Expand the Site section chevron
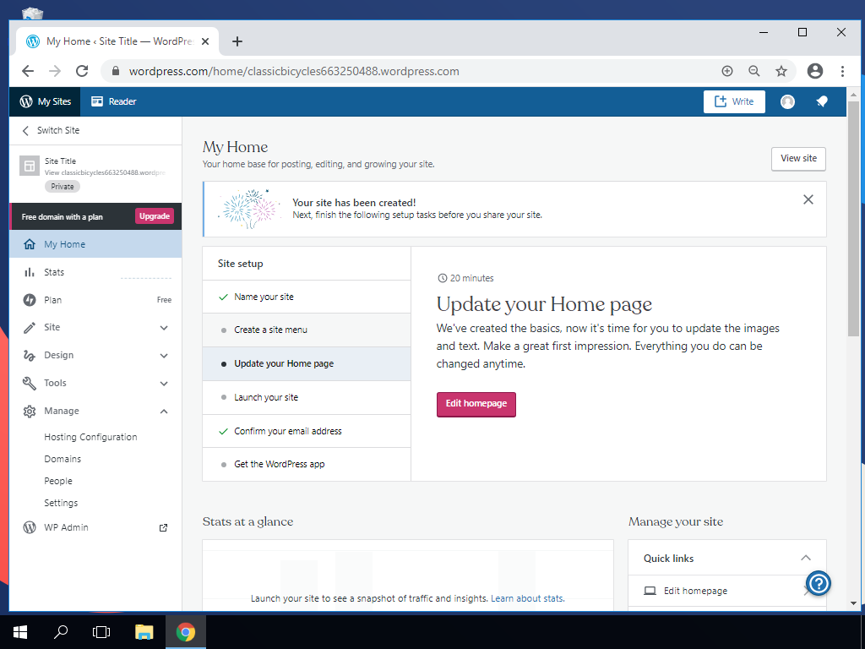 point(164,327)
